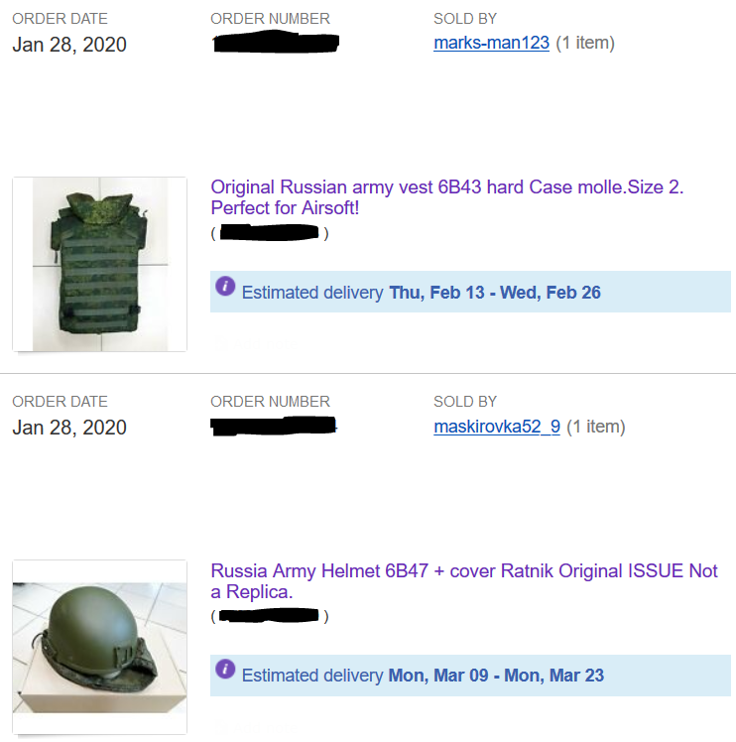Open the Russia Army Helmet 6B47 listing title

[464, 581]
